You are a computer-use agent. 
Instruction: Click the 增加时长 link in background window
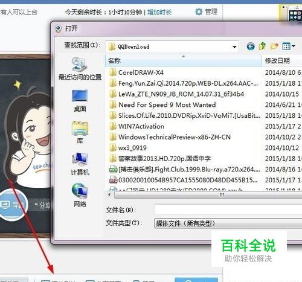click(159, 12)
